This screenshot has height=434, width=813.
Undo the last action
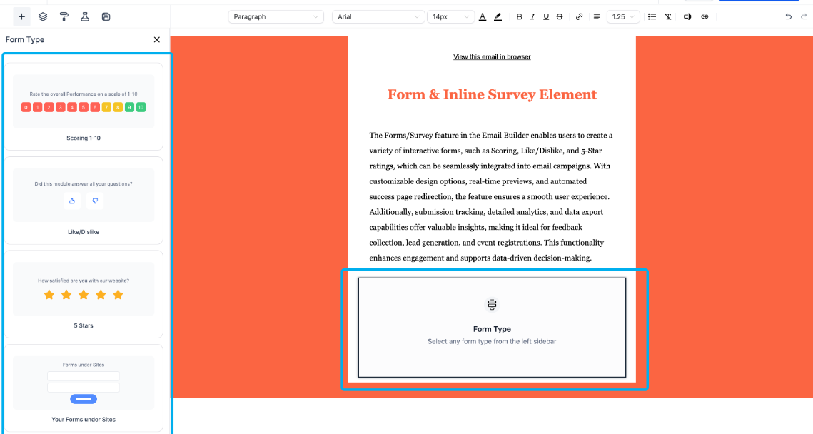788,16
